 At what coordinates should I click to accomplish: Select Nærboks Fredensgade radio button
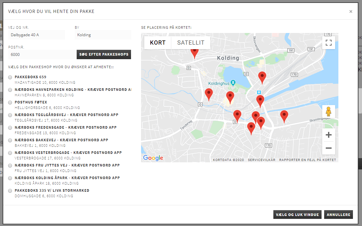(10, 128)
